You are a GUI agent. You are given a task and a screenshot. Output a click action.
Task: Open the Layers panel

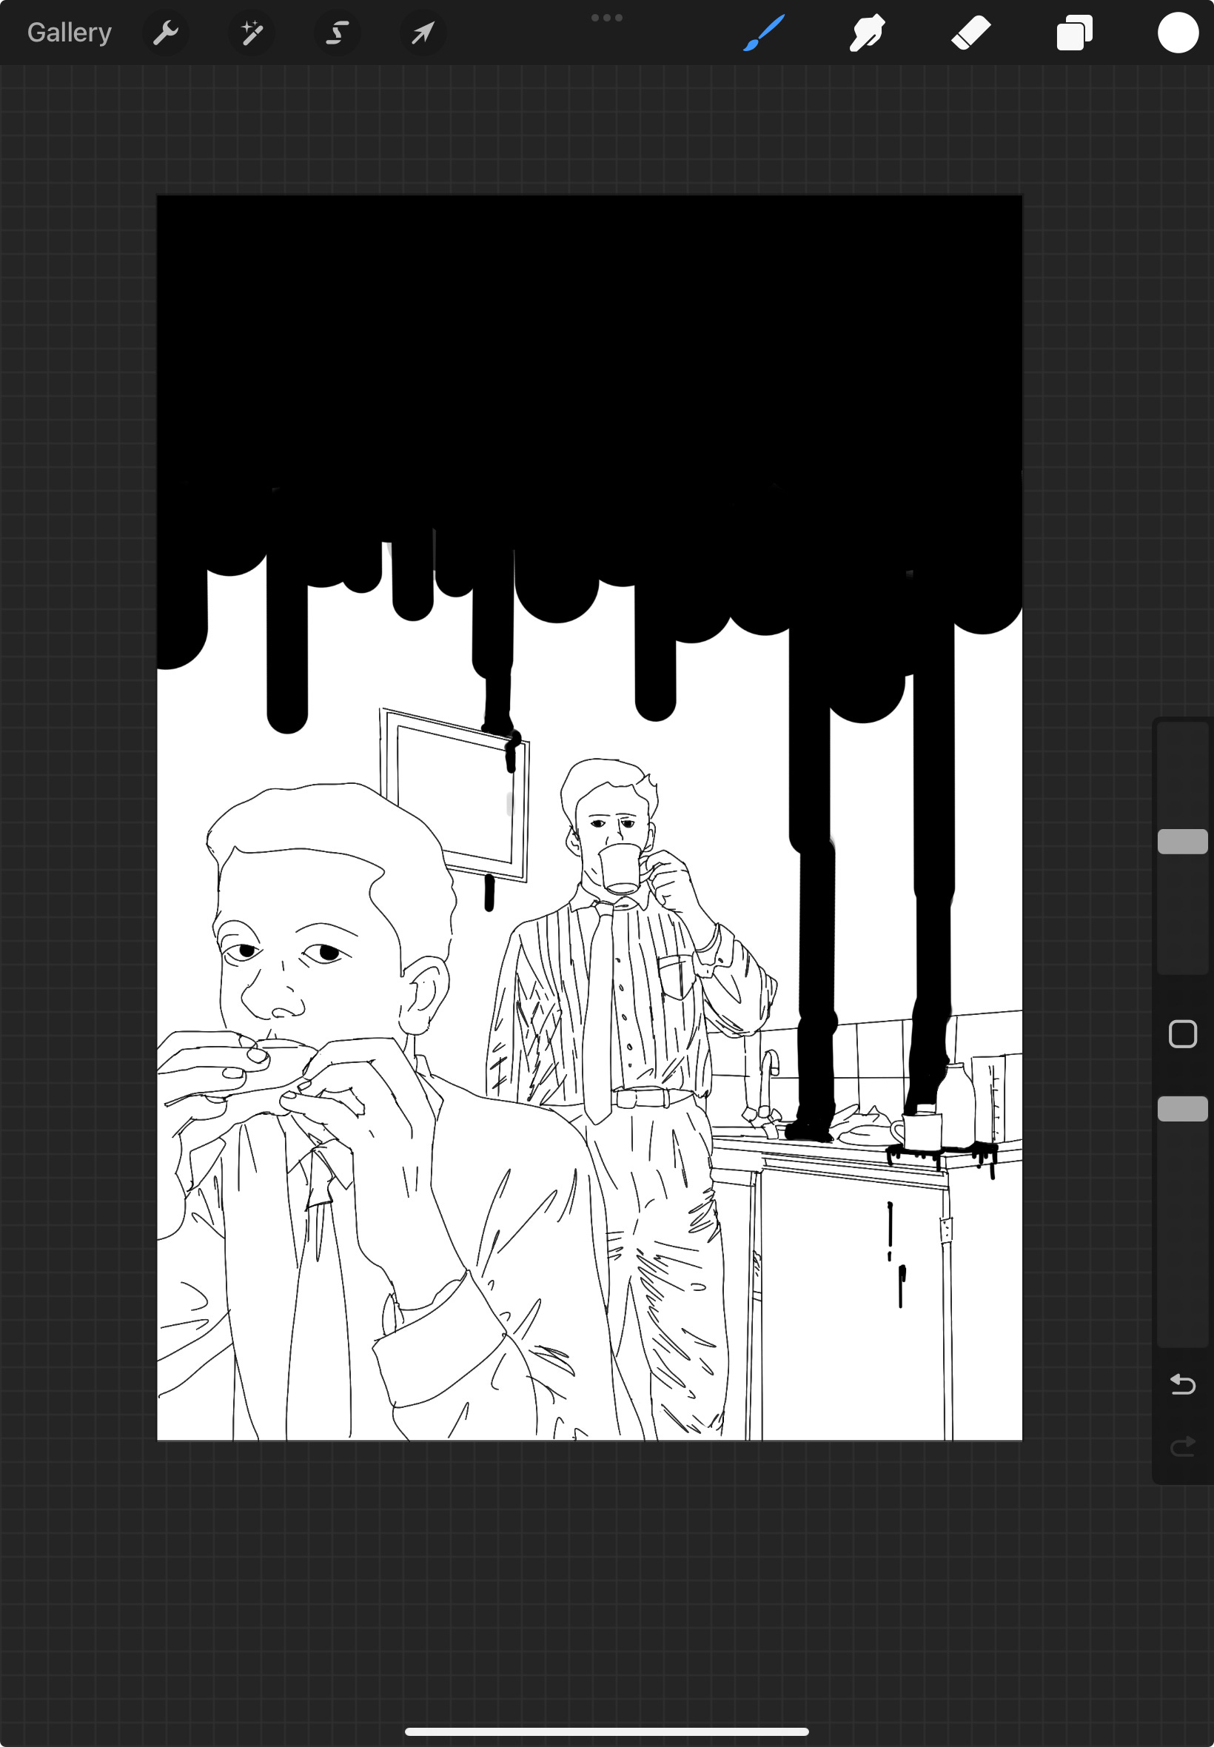1074,33
